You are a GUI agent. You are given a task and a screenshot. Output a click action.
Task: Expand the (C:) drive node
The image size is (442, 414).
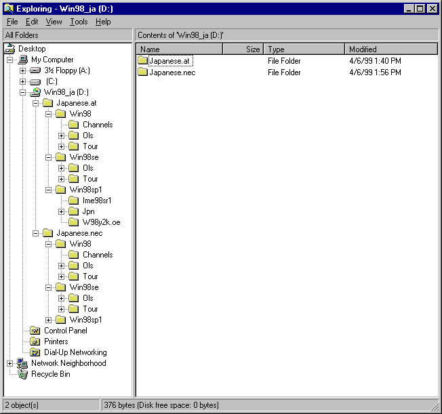(23, 81)
